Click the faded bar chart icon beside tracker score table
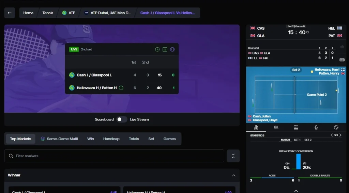The image size is (349, 193). (342, 47)
